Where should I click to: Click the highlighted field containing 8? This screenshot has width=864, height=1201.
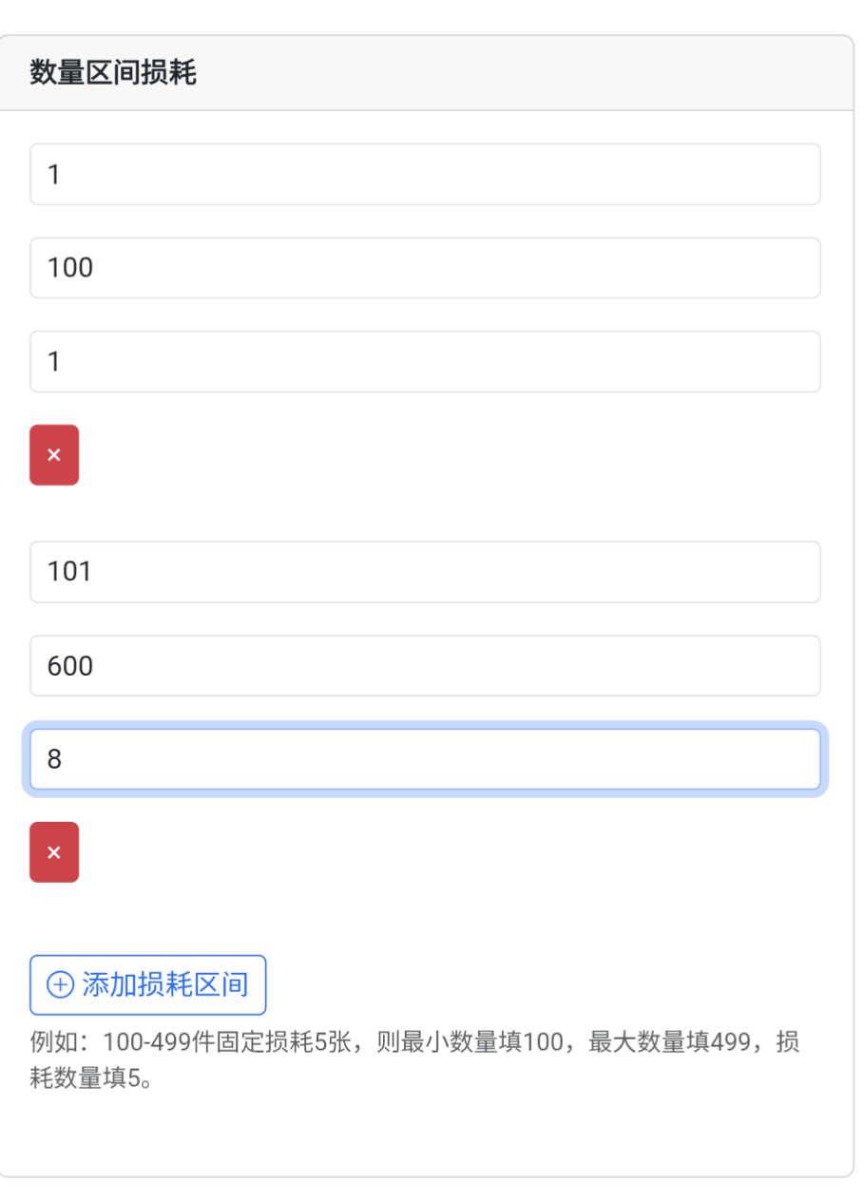coord(425,759)
